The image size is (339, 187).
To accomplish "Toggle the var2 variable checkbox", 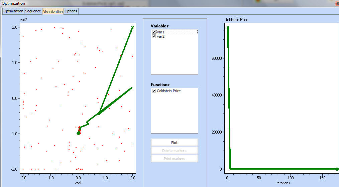I will (154, 36).
